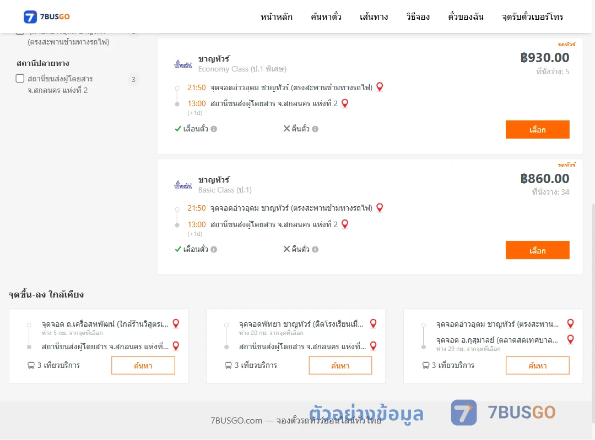Click map pin for จุดจอด อ.กุสุมาลย์ stop
This screenshot has height=440, width=595.
click(570, 339)
